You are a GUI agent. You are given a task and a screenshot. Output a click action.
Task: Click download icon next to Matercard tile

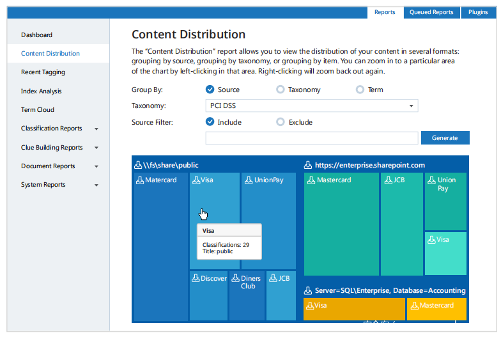(140, 180)
